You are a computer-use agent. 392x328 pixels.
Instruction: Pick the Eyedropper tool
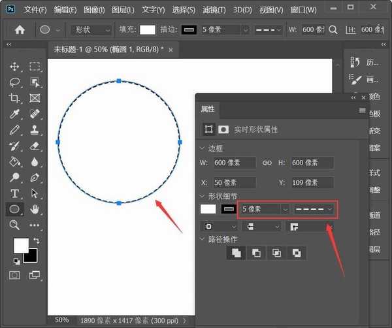(x=14, y=114)
